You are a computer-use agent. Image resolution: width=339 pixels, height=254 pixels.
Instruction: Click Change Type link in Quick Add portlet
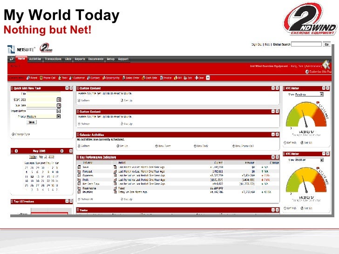click(x=22, y=134)
